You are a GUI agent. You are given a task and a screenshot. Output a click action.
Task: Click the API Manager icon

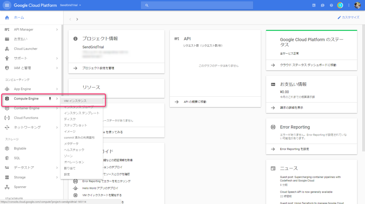(x=7, y=29)
